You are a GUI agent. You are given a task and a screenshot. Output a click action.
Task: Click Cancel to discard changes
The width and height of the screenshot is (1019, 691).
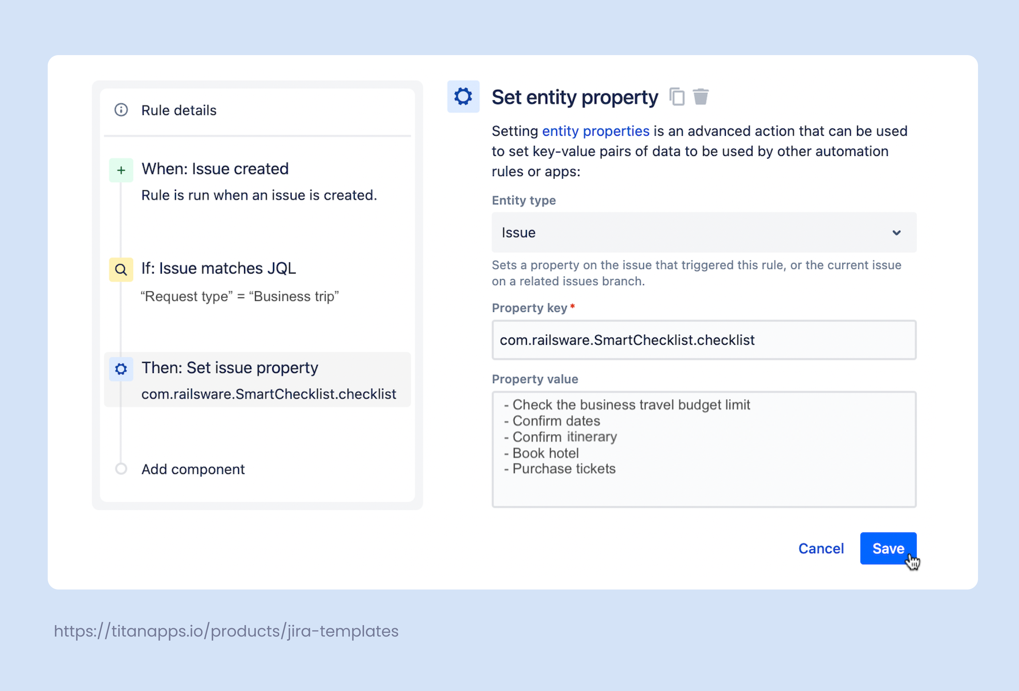point(821,548)
